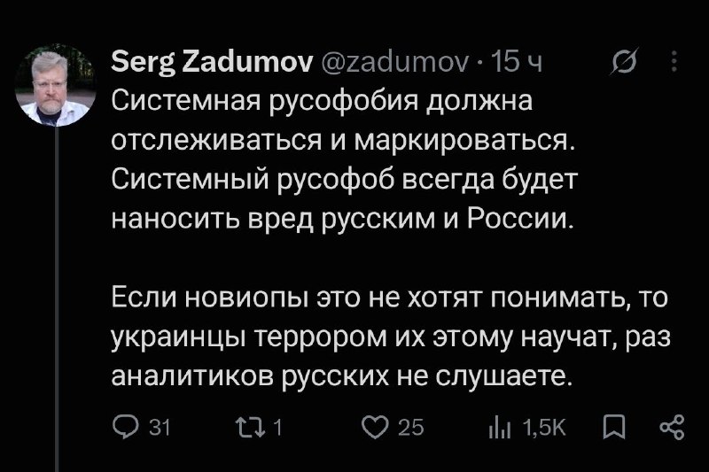709x472 pixels.
Task: Click the thread line below avatar
Action: point(57,299)
